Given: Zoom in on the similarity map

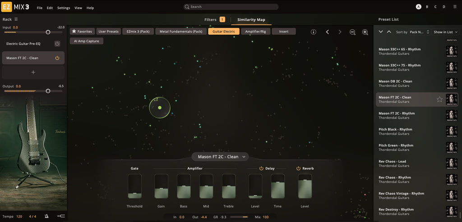Looking at the screenshot, I should click(x=365, y=32).
